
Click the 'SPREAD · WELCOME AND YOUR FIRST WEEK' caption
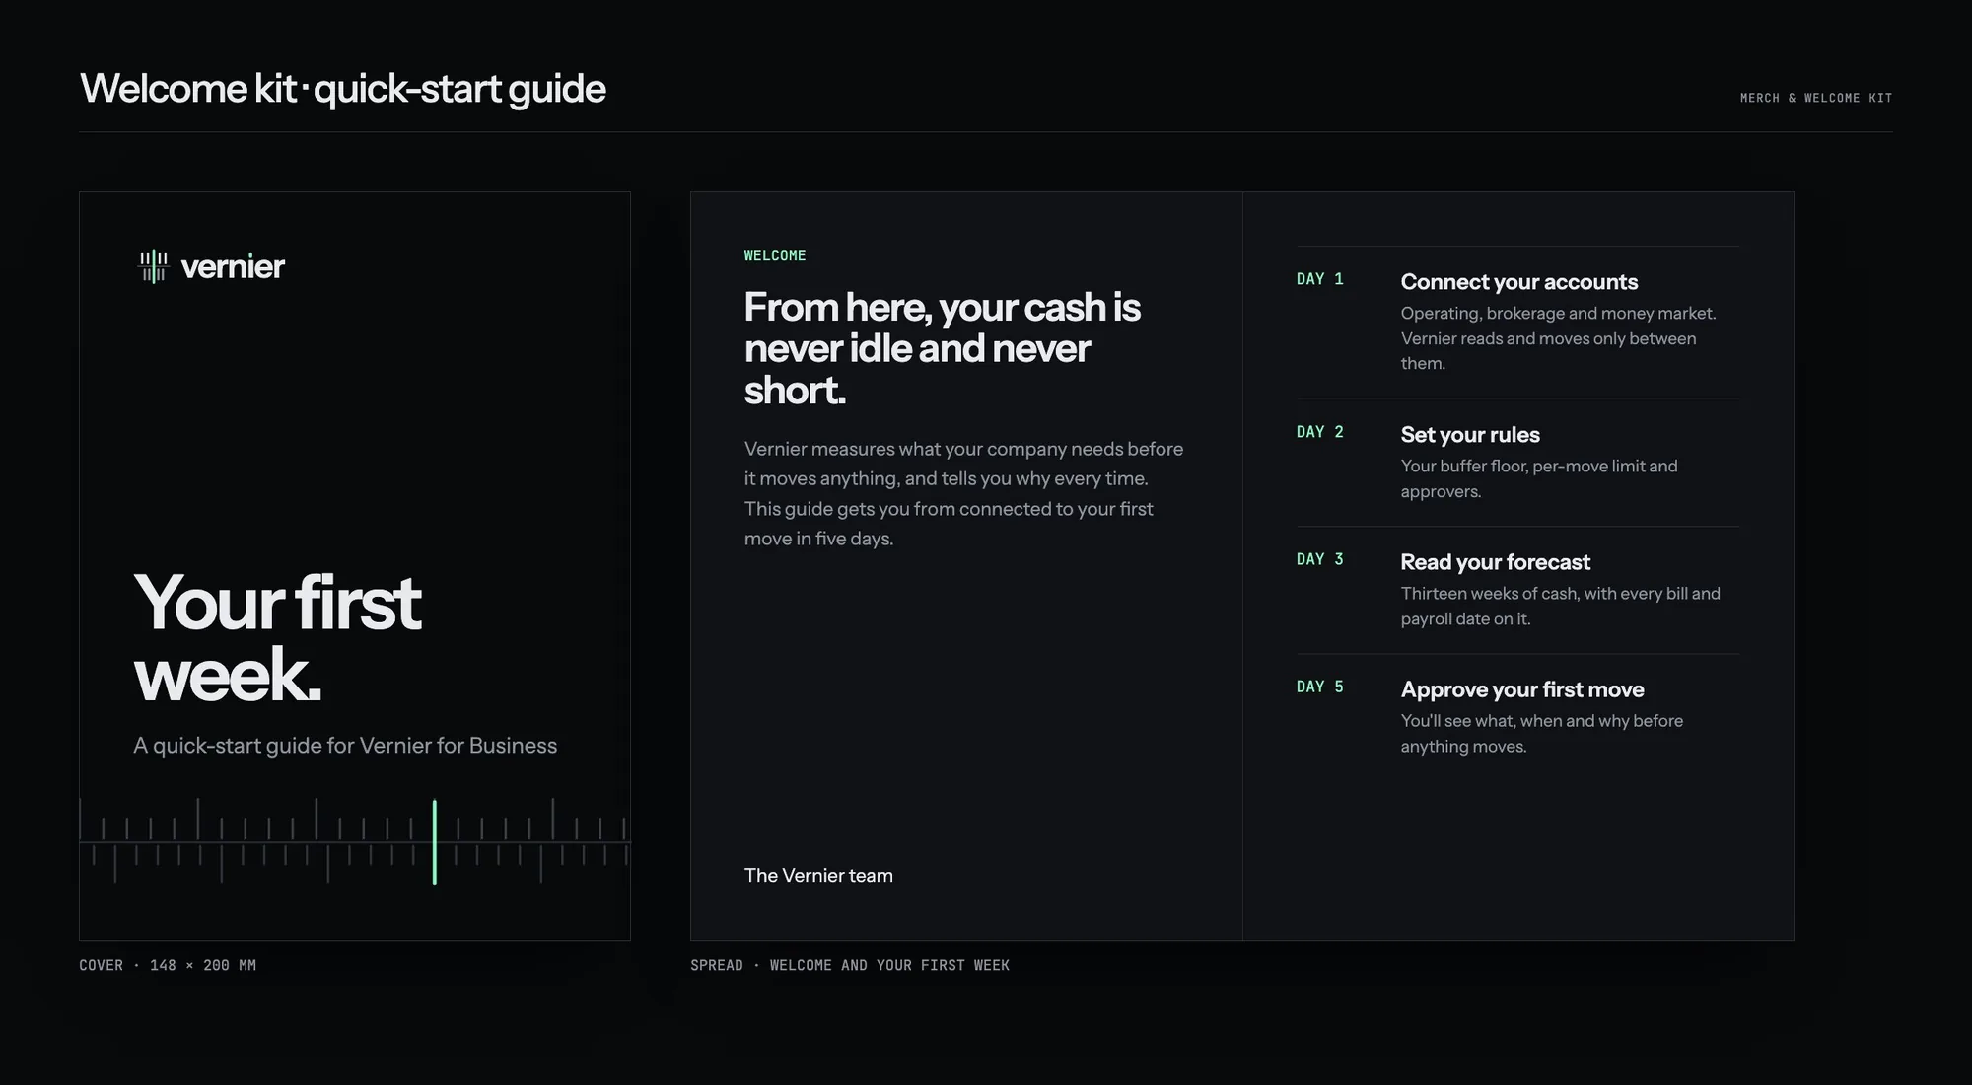(850, 965)
